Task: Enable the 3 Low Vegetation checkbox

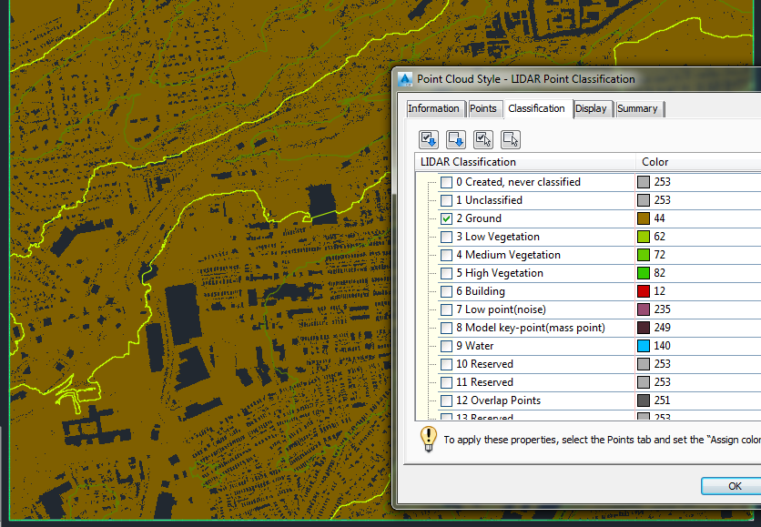Action: pos(446,237)
